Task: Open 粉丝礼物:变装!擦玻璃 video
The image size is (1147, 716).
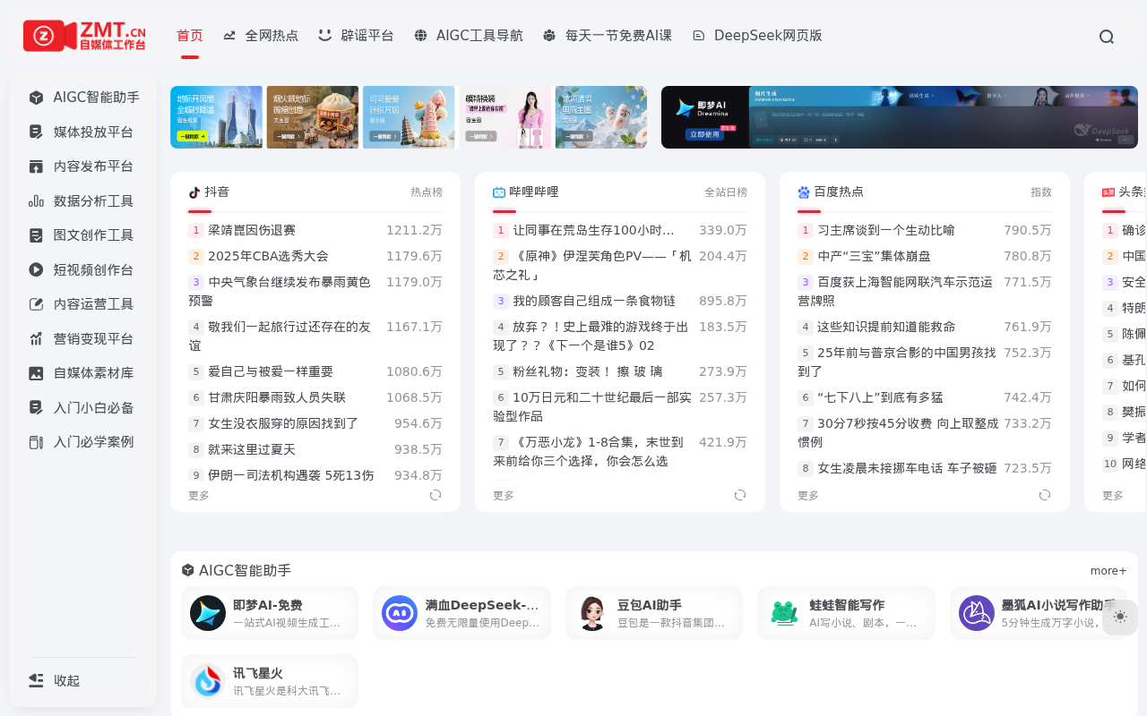Action: tap(588, 371)
